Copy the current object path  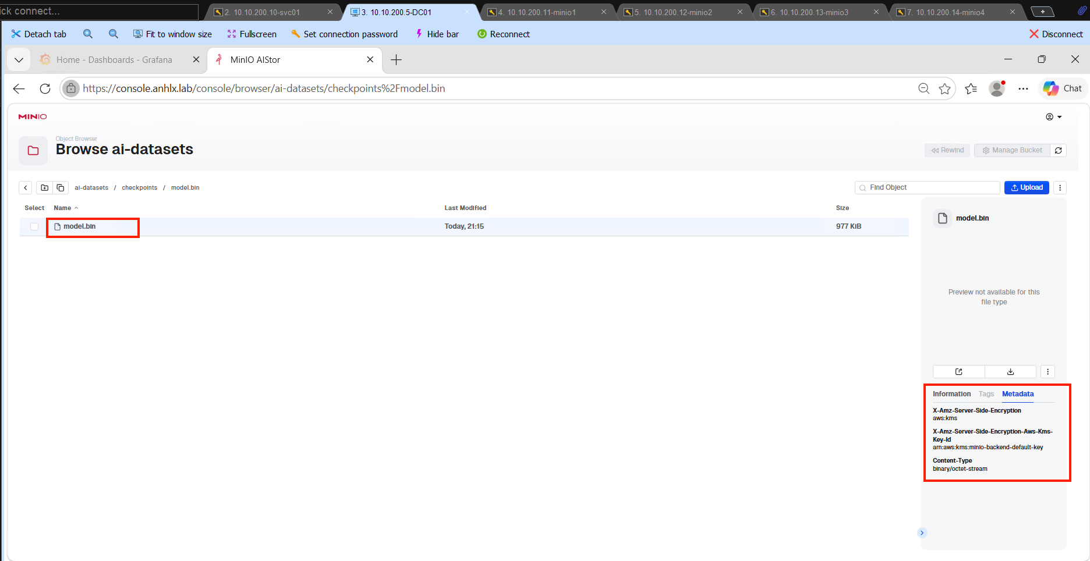tap(61, 188)
